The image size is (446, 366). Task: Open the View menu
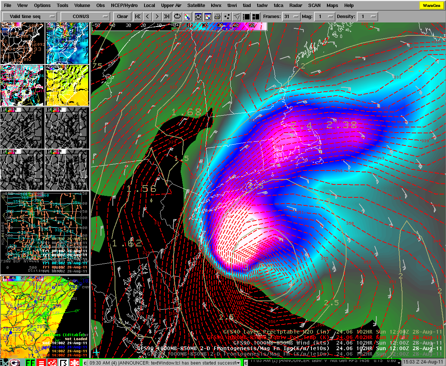click(22, 6)
